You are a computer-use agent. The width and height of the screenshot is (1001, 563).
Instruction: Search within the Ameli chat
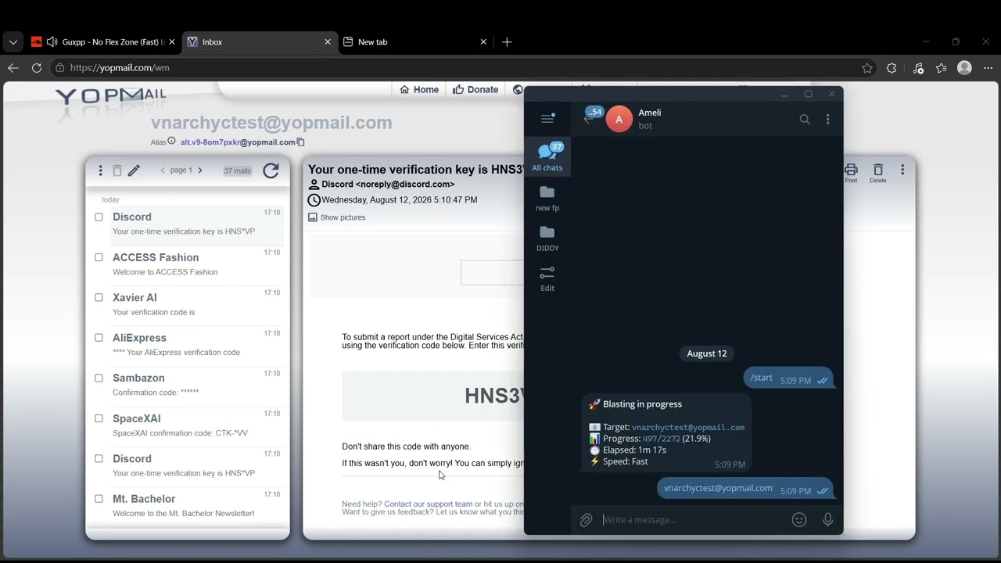805,120
